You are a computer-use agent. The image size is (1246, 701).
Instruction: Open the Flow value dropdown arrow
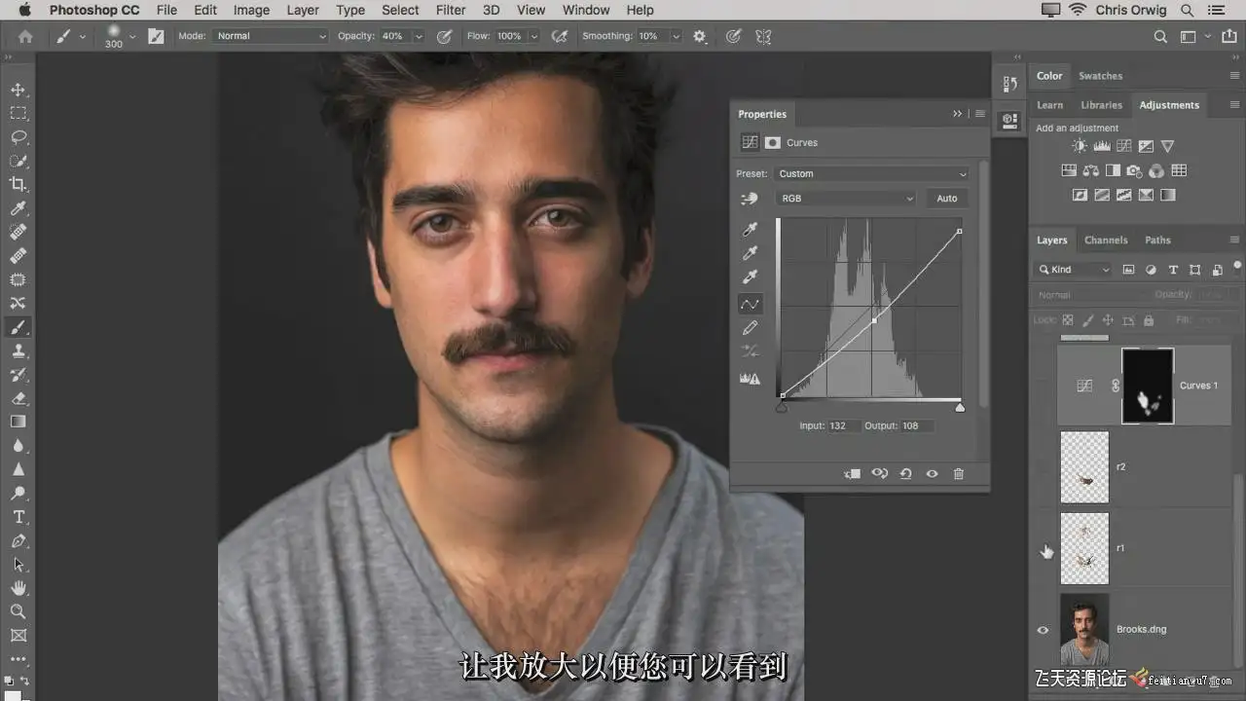(x=532, y=36)
